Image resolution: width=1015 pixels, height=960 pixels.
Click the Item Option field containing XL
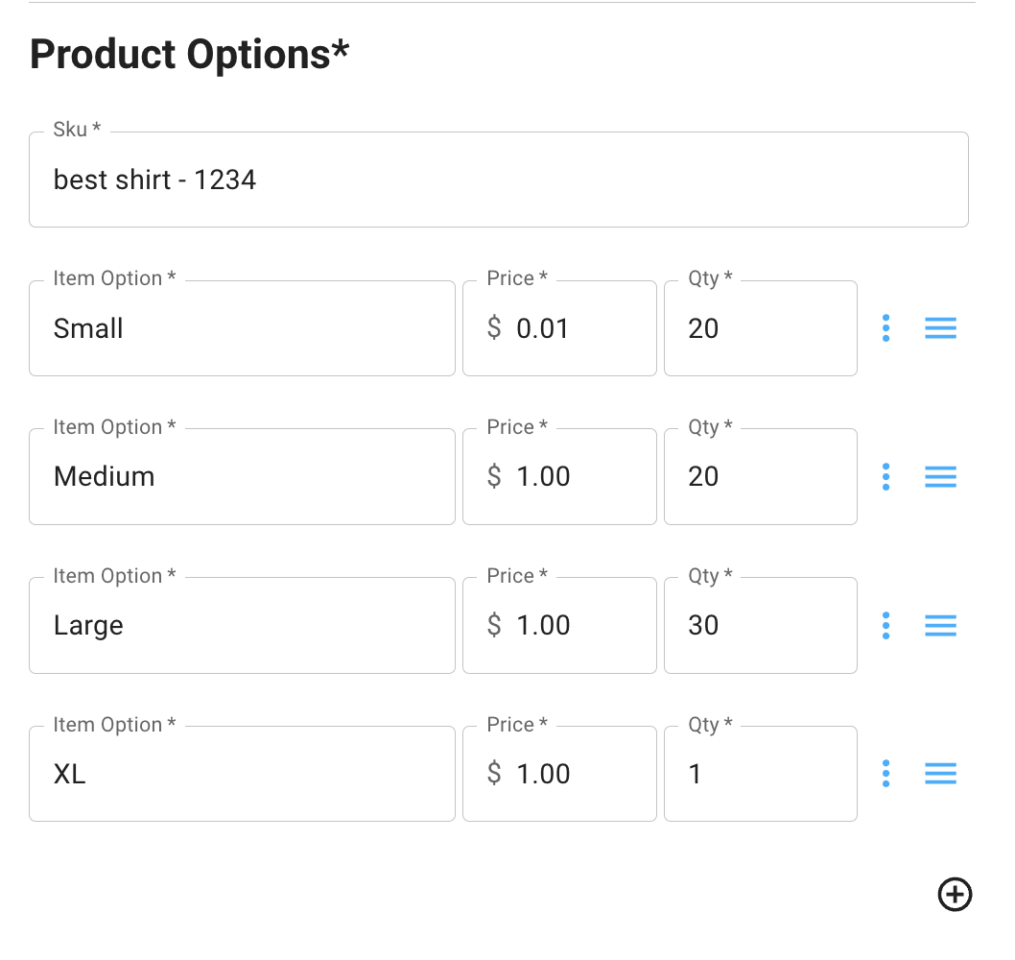pos(242,774)
